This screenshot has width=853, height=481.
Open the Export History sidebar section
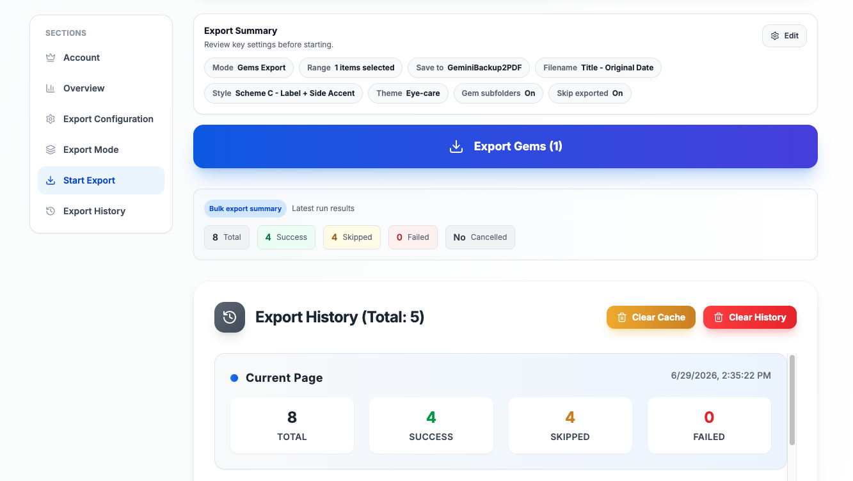coord(101,211)
